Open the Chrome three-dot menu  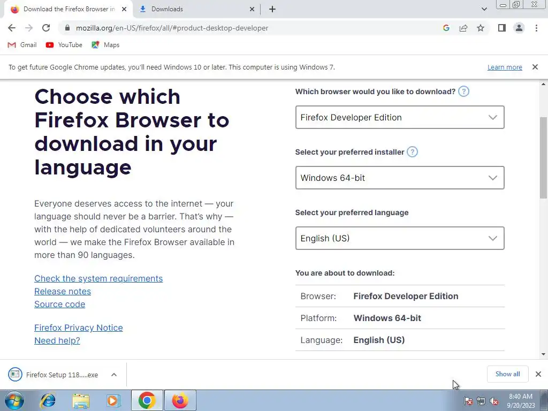[536, 28]
